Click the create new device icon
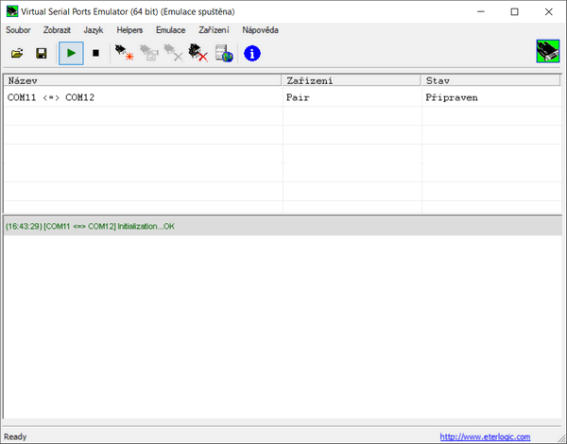 123,54
